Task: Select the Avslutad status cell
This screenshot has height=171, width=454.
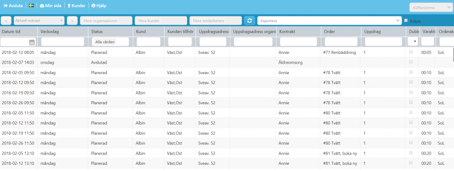Action: click(x=110, y=63)
